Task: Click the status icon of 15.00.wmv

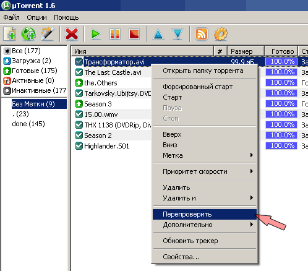Action: coord(79,114)
